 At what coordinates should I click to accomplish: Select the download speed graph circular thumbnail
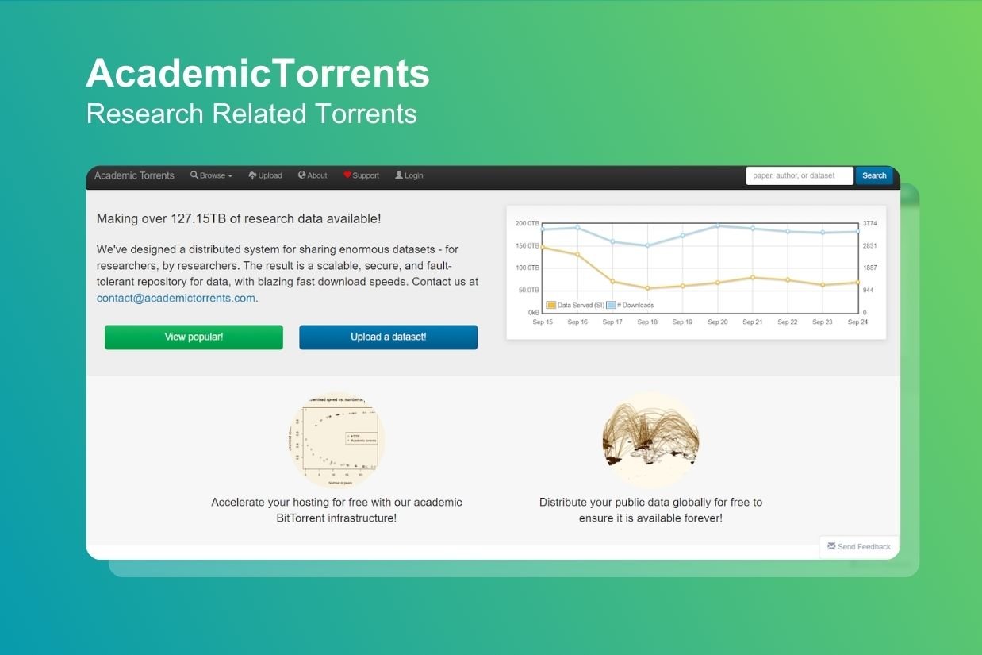336,439
